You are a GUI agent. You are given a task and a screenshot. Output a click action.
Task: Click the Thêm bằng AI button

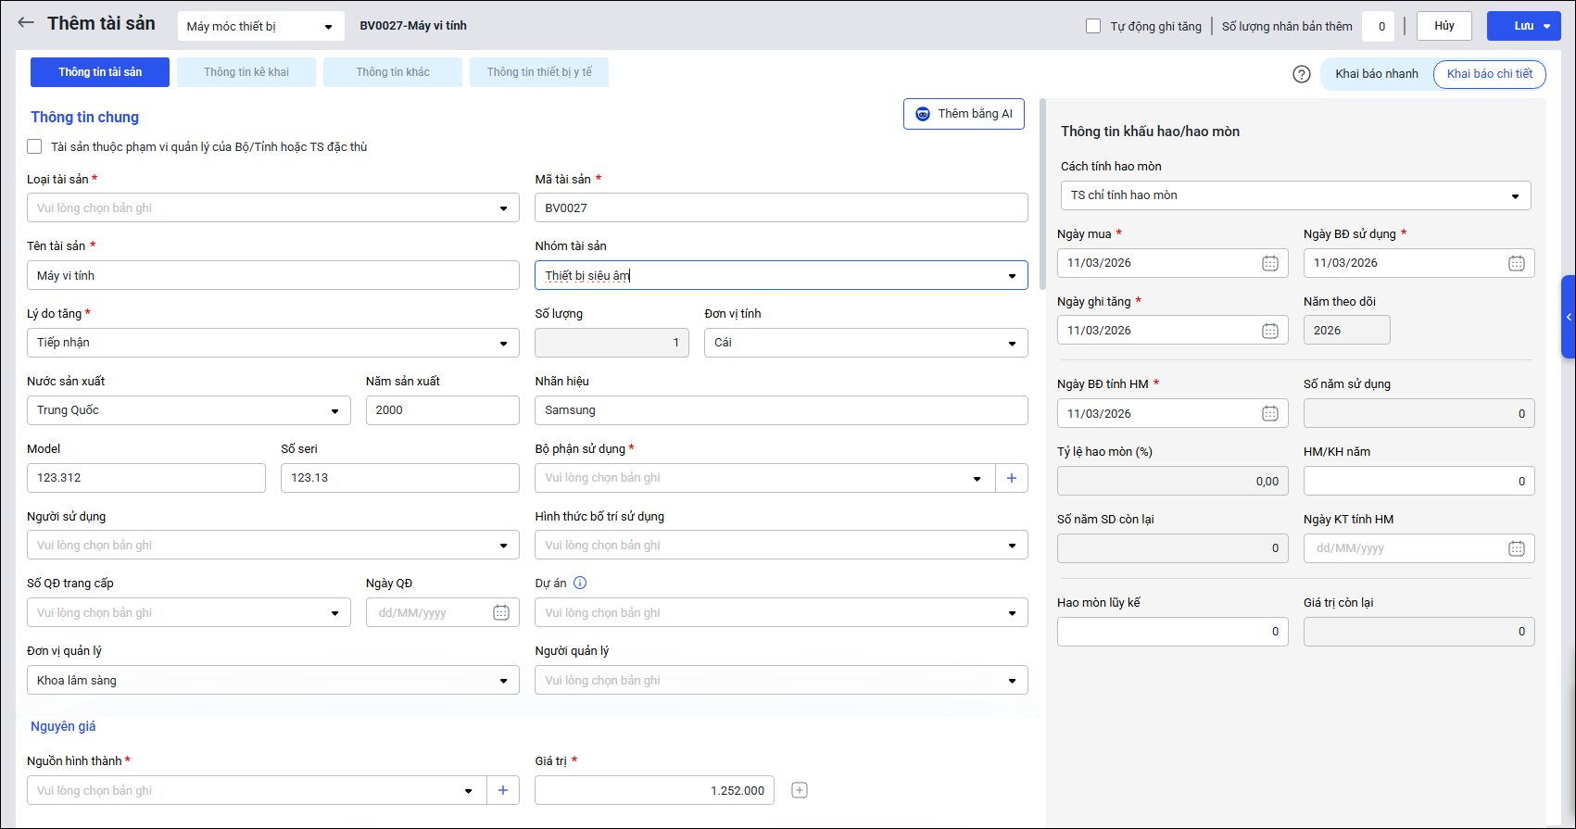tap(964, 114)
